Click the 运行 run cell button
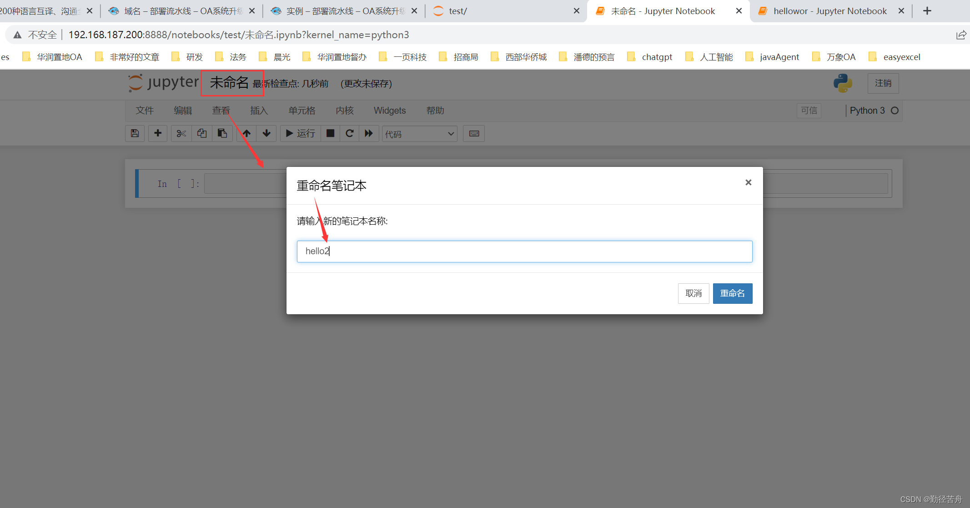Image resolution: width=970 pixels, height=508 pixels. click(301, 133)
